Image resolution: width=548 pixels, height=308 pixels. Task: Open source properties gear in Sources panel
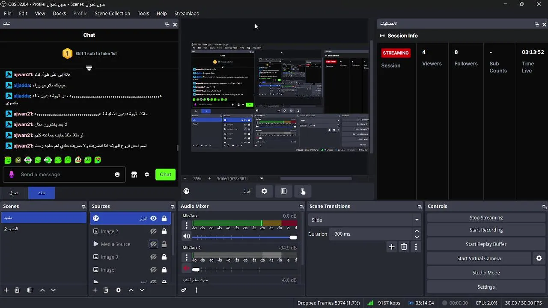point(119,290)
